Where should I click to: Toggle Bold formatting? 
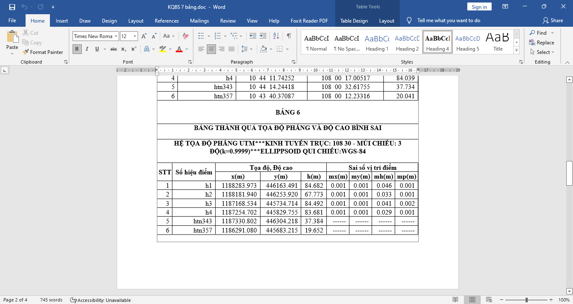pyautogui.click(x=77, y=49)
